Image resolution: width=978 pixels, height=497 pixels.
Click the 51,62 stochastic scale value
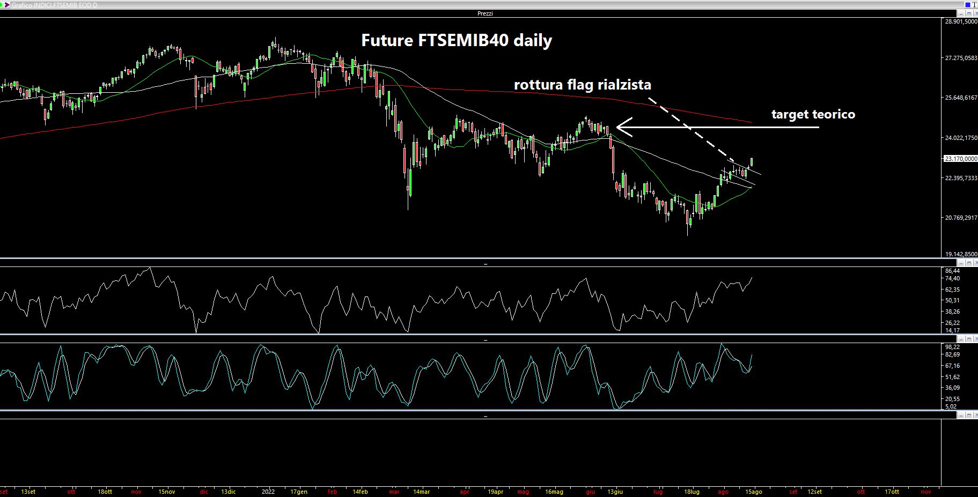point(953,377)
